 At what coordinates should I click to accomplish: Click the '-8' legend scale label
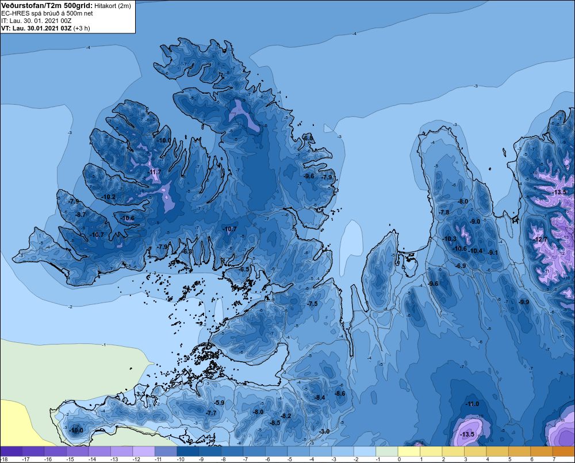click(223, 460)
